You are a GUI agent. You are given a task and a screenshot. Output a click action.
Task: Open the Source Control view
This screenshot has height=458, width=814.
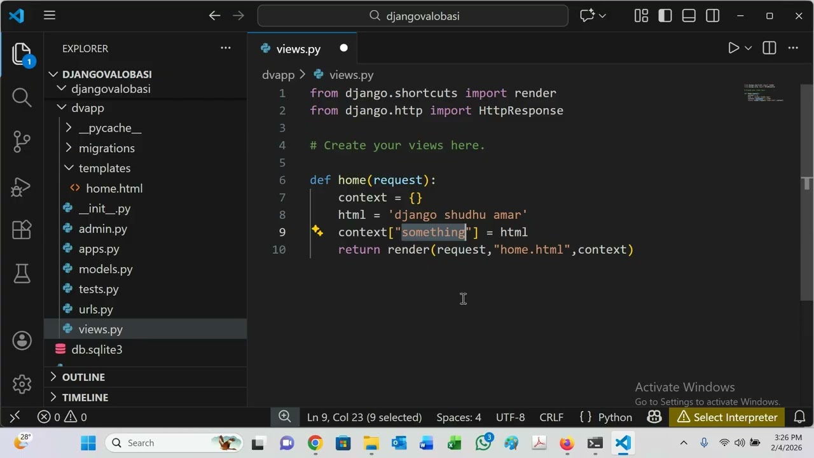point(22,141)
